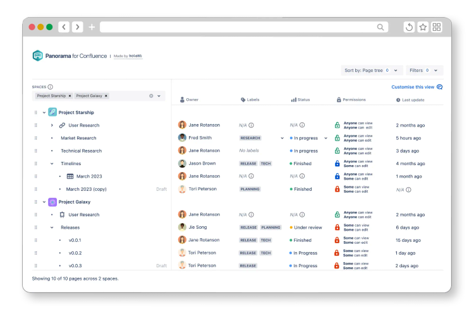This screenshot has height=310, width=474.
Task: Click the Labels column header
Action: point(250,100)
